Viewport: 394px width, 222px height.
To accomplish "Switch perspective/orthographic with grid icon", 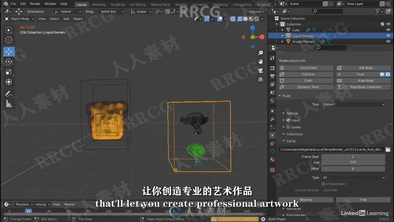I will [261, 79].
